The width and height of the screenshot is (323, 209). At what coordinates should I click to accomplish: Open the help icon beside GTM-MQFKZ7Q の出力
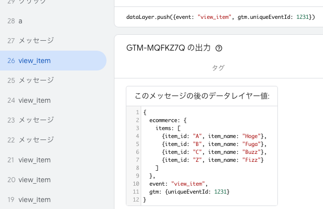(x=218, y=48)
